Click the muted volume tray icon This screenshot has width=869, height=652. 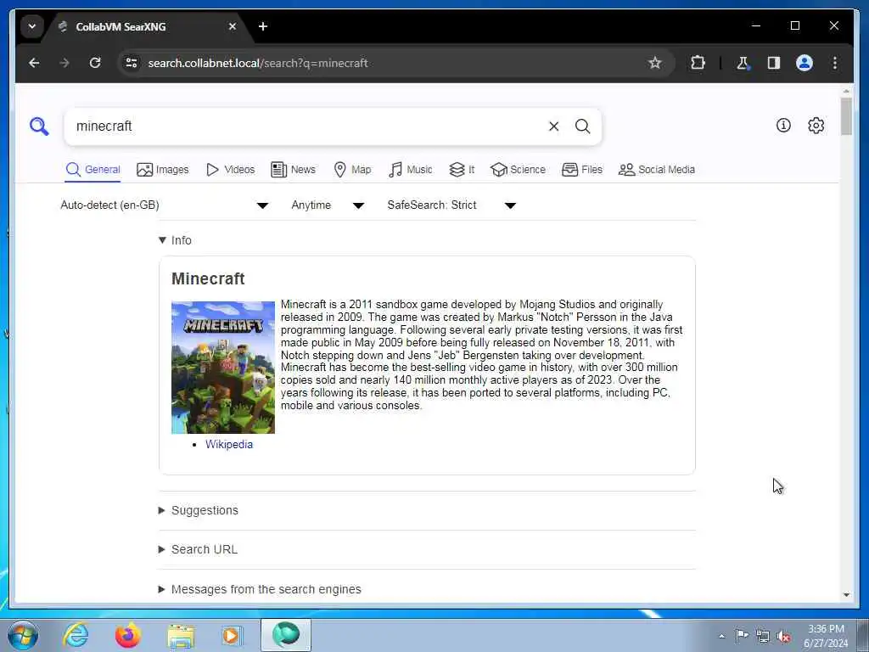783,636
